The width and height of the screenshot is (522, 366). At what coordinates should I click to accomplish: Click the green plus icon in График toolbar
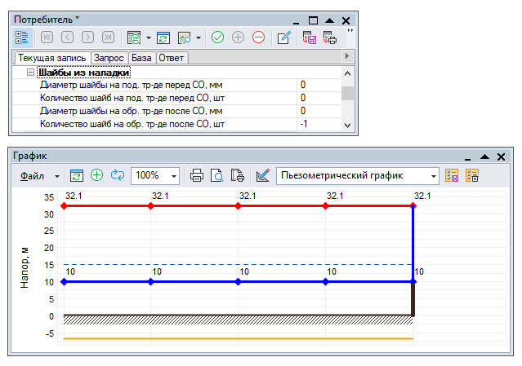97,175
